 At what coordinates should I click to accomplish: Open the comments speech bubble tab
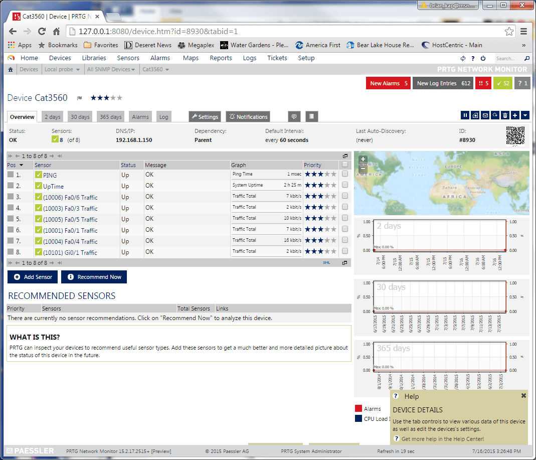click(x=294, y=116)
